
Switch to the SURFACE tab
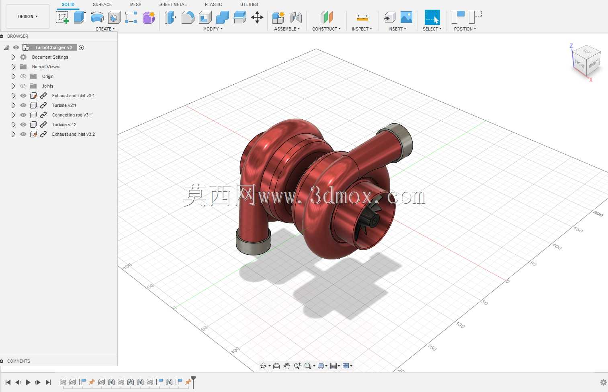[x=102, y=4]
